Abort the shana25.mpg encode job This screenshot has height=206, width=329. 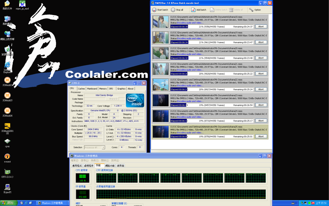261,136
